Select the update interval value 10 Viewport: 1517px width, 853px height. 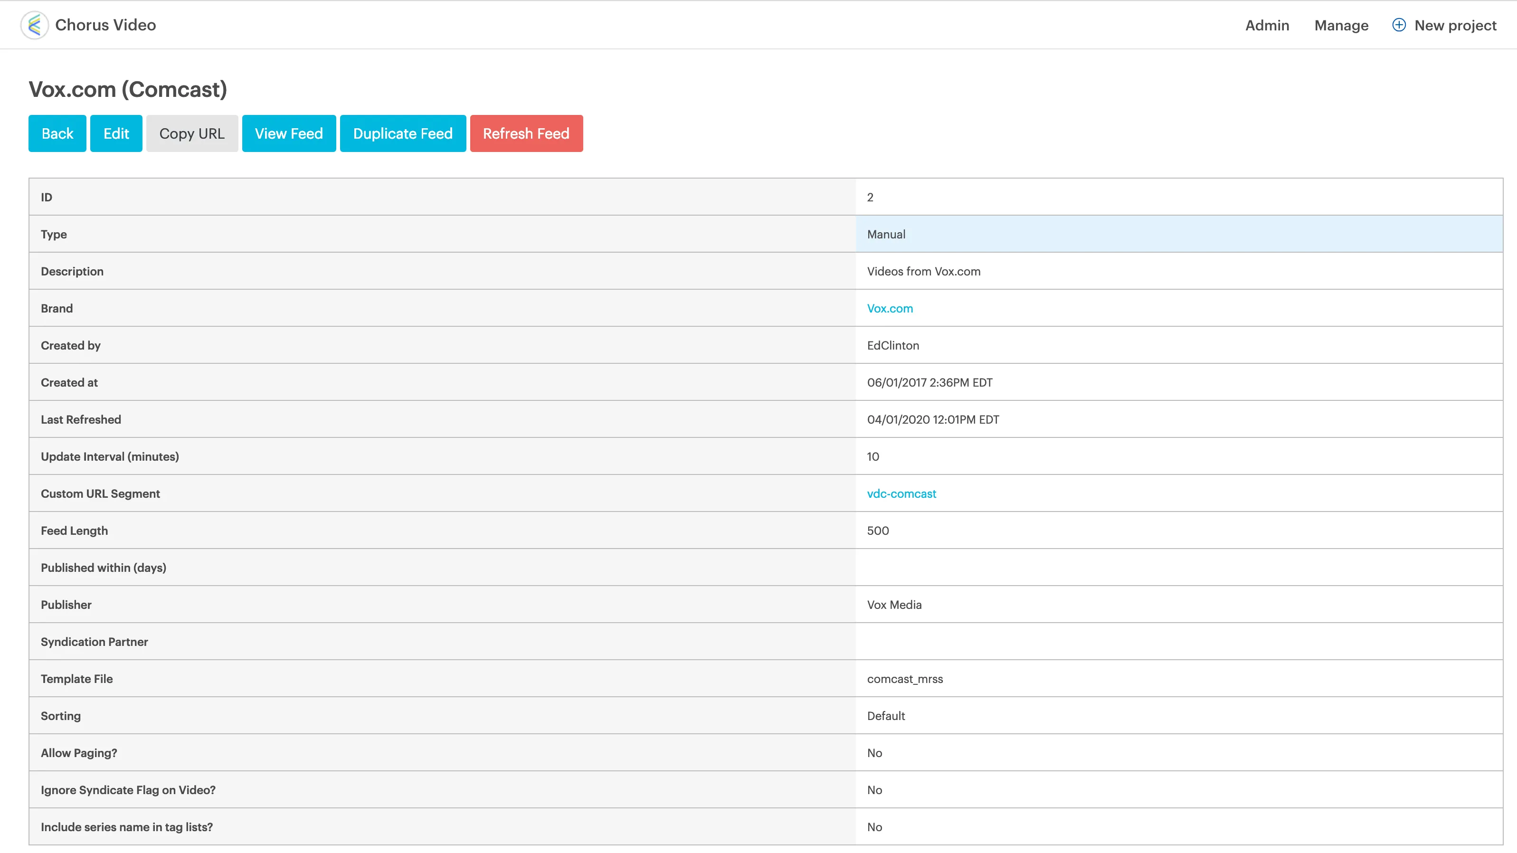tap(873, 456)
